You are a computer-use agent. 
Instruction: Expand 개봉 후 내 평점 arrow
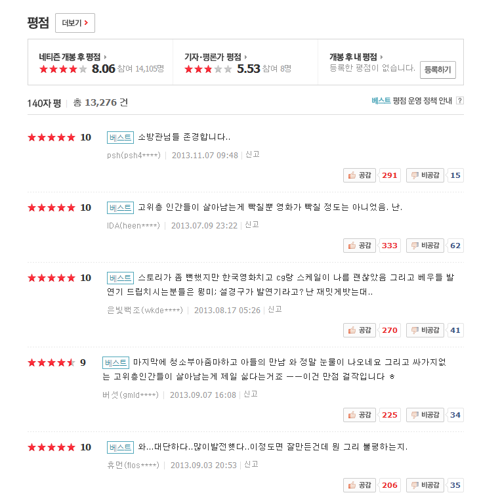pos(382,57)
